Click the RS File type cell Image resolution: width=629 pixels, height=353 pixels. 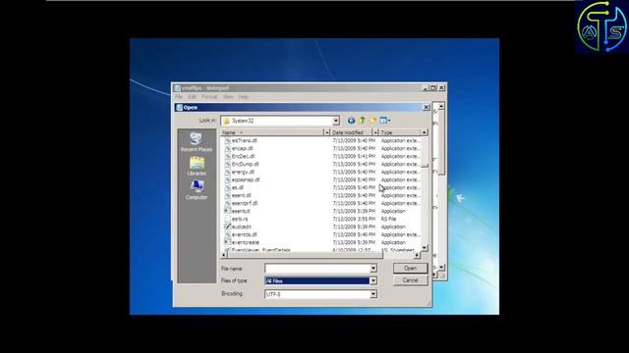389,219
